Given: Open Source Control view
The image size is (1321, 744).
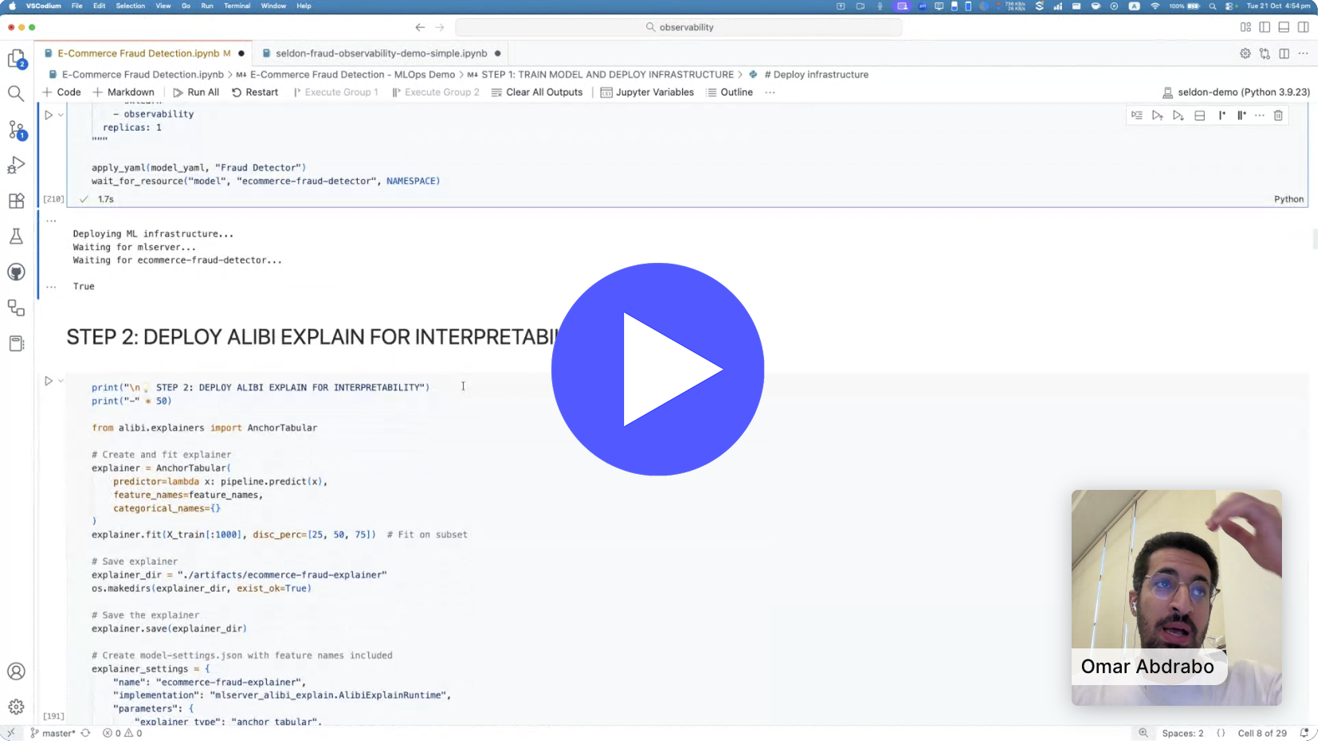Looking at the screenshot, I should pos(16,130).
